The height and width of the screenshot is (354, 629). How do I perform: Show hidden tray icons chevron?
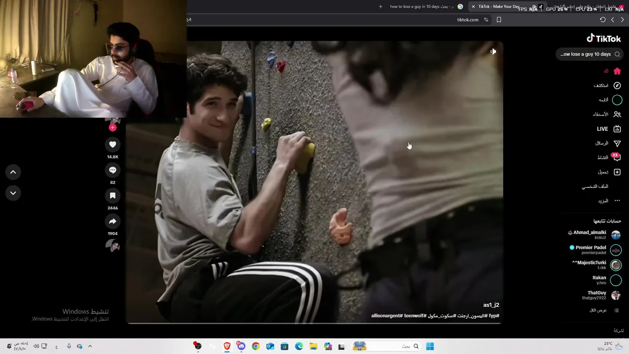tap(90, 346)
